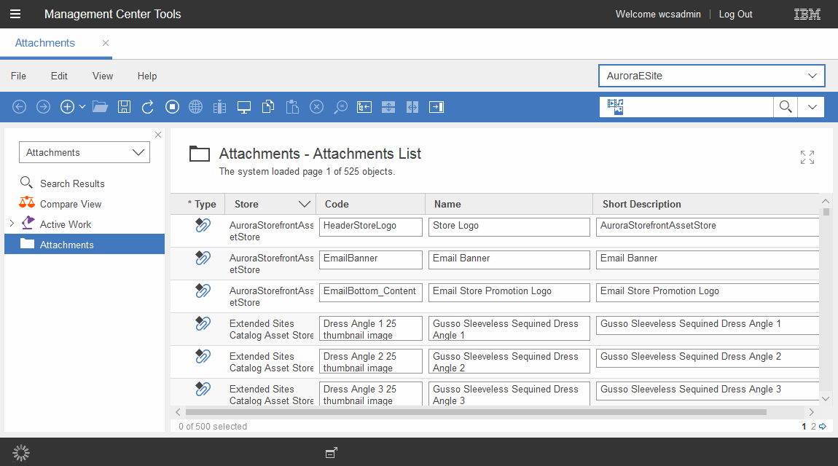Open the AuroraESite store selector
Viewport: 838px width, 466px height.
711,76
